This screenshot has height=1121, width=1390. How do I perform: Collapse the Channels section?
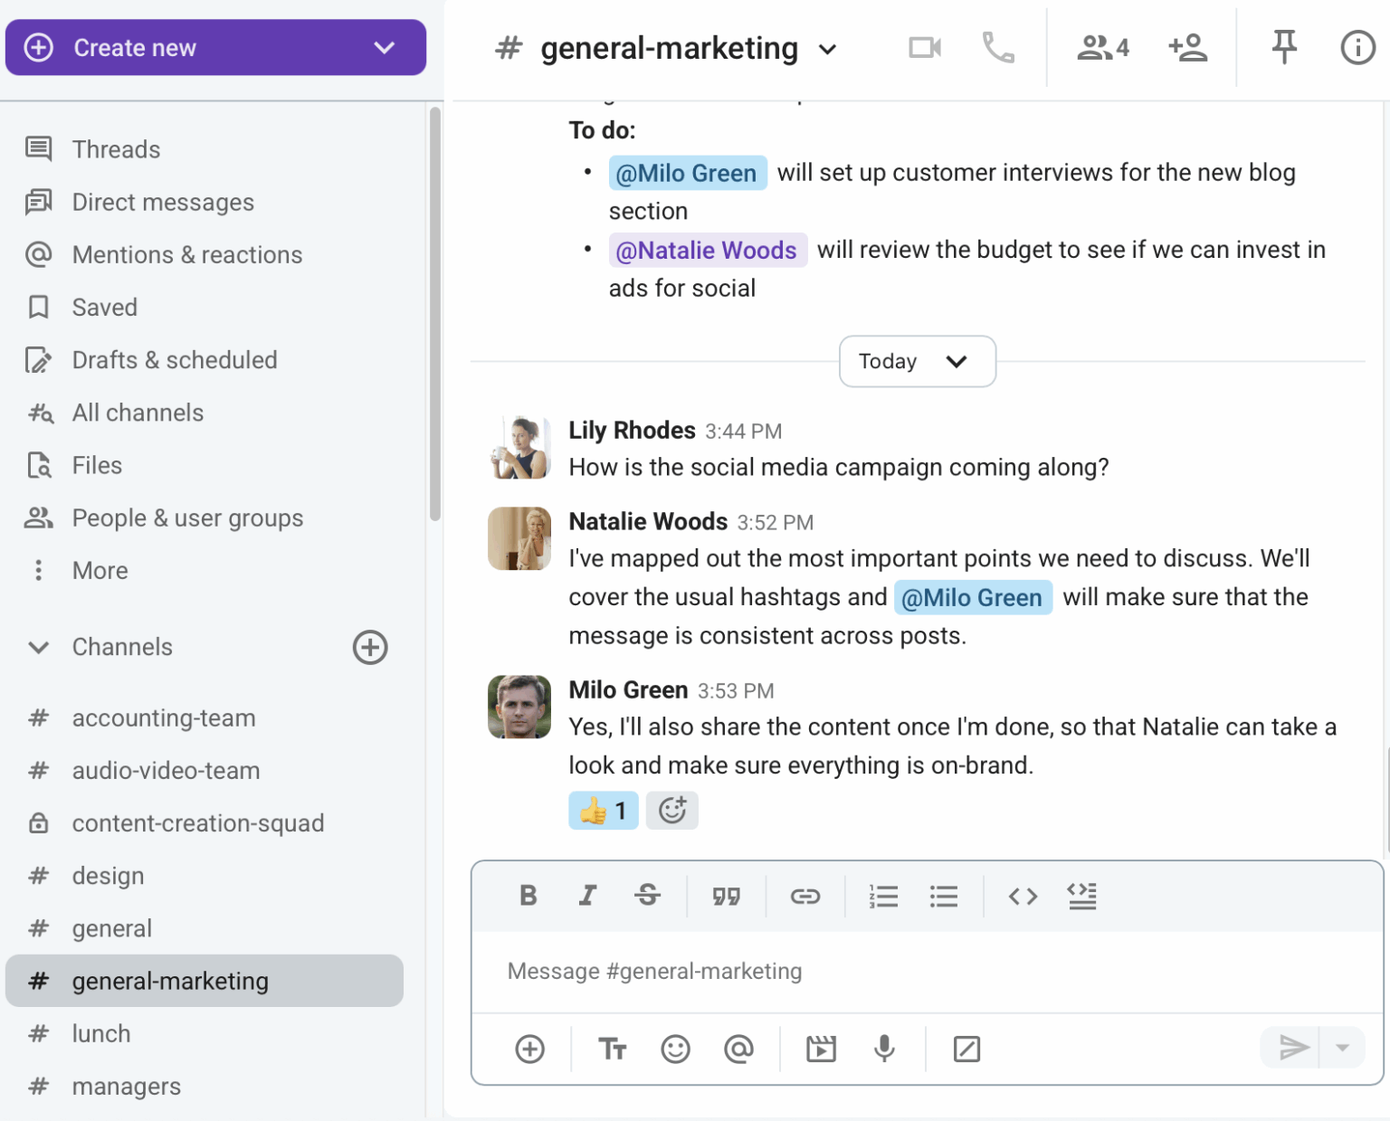pyautogui.click(x=38, y=647)
